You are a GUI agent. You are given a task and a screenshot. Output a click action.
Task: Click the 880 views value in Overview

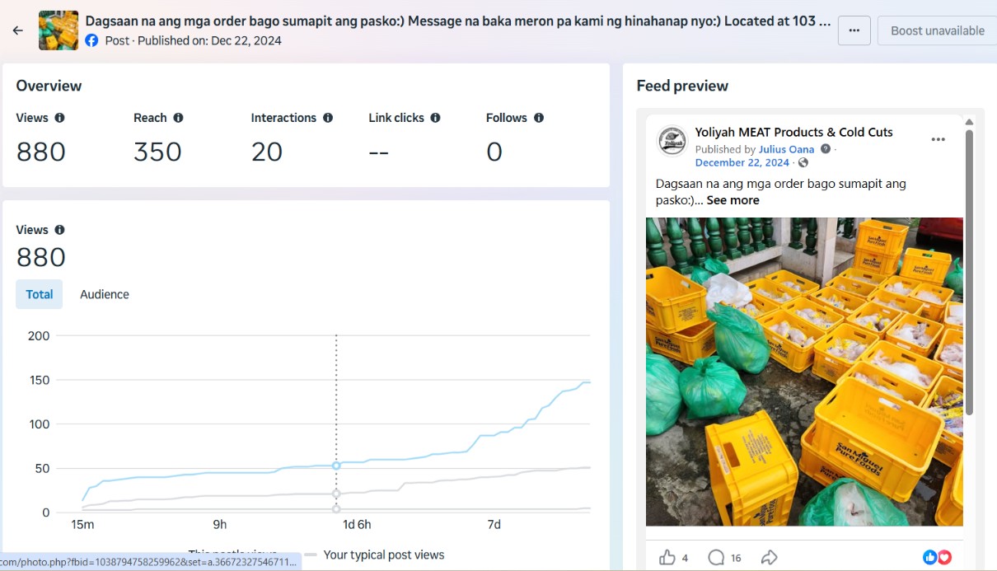coord(40,152)
